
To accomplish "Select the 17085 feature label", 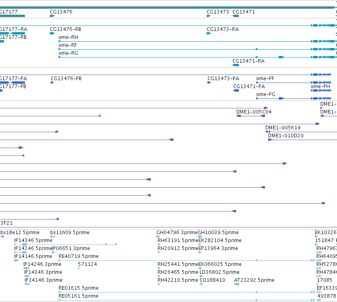I will 325,281.
